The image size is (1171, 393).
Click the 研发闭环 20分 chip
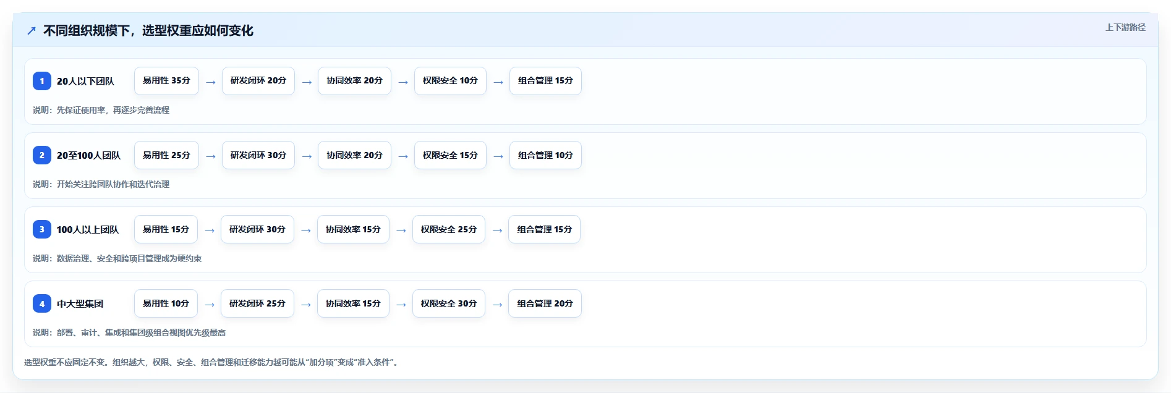point(258,81)
